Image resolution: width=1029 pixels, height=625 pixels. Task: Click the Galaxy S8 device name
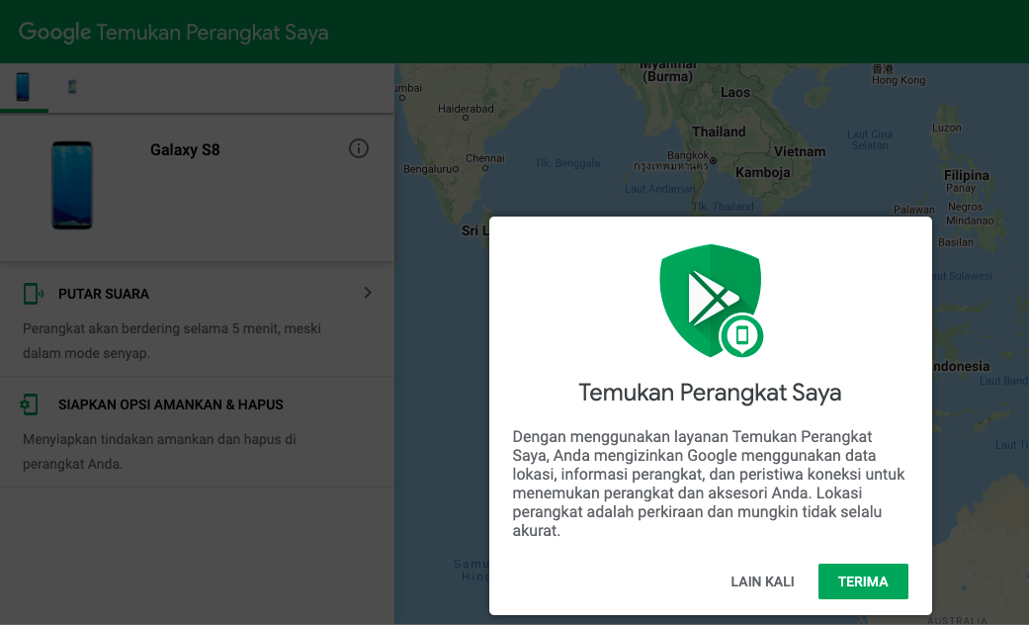tap(185, 150)
